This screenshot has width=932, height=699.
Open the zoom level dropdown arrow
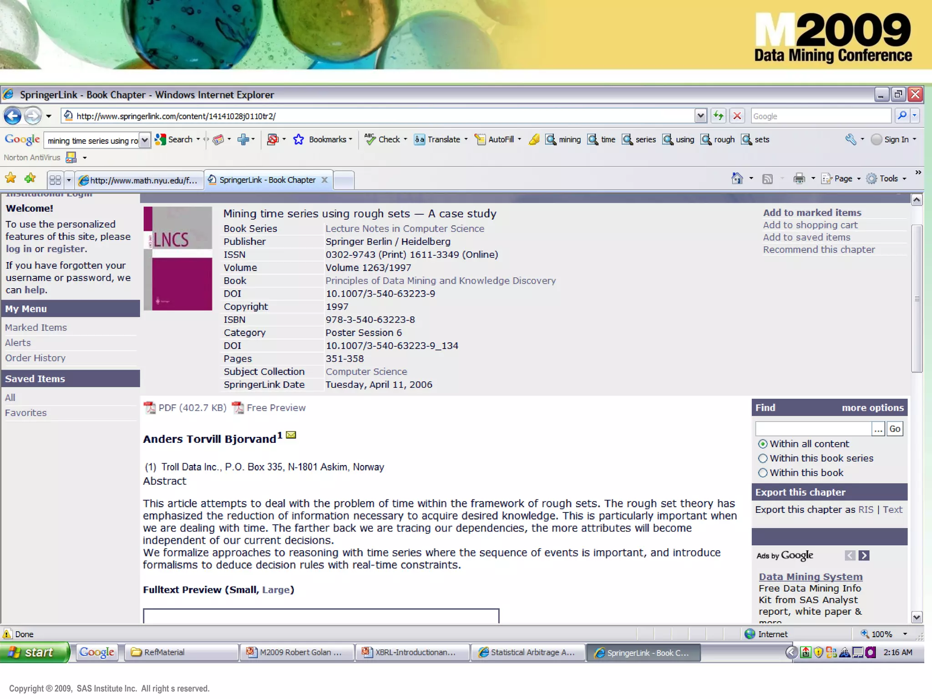[905, 634]
